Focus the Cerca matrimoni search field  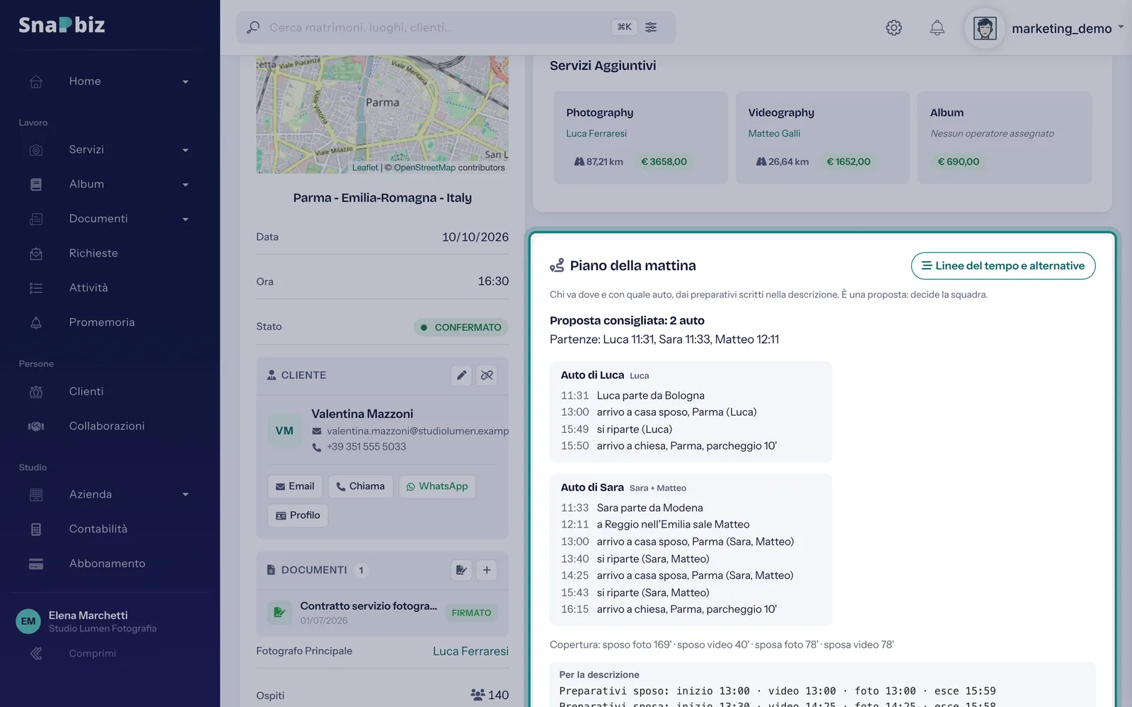435,28
